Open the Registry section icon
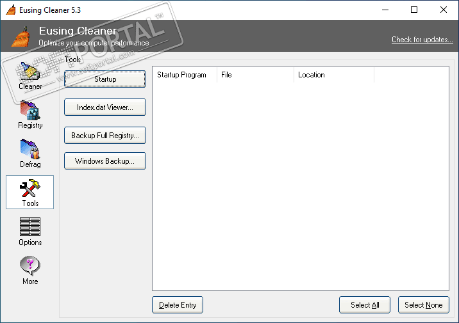The height and width of the screenshot is (323, 459). [30, 111]
